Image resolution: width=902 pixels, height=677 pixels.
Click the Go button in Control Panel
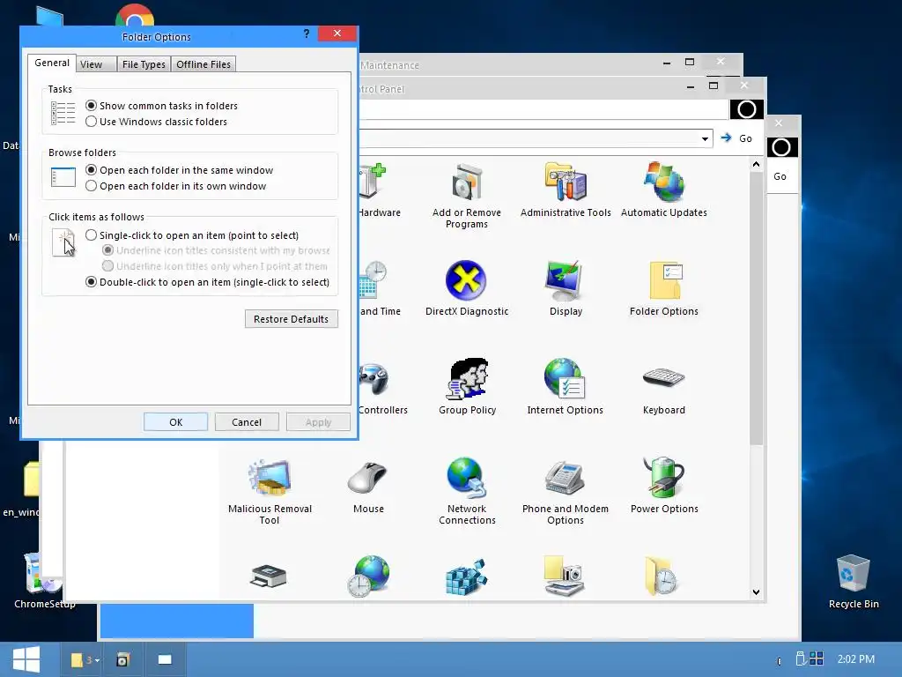(737, 138)
